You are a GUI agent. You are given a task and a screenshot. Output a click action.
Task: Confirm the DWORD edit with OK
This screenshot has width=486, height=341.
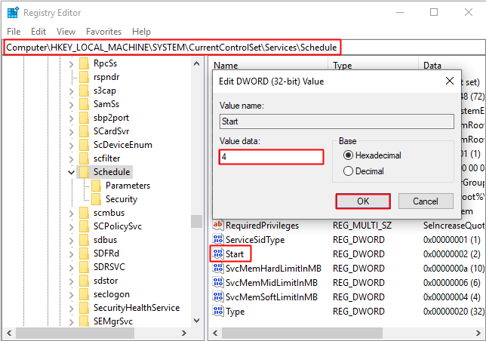(363, 201)
